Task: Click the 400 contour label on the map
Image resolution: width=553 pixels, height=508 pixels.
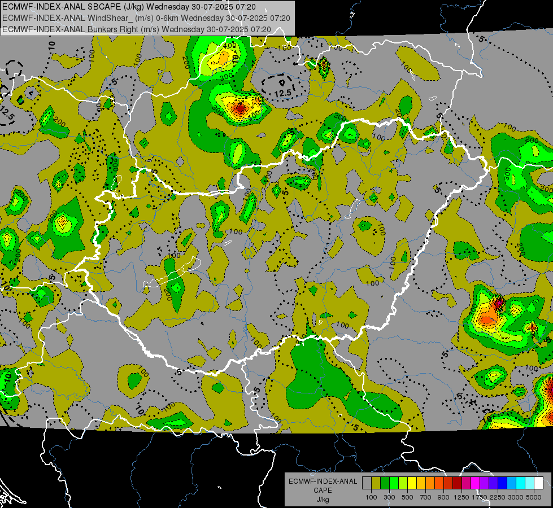Action: 230,46
